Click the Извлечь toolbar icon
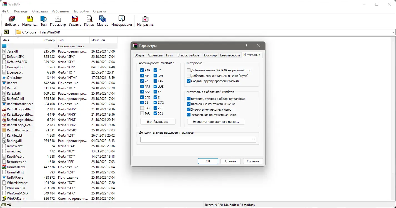The width and height of the screenshot is (396, 208). (30, 19)
